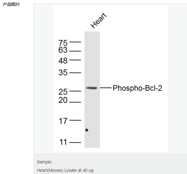Screen dimensions: 187x174
Task: Click the dark band in the lane
Action: 91,88
